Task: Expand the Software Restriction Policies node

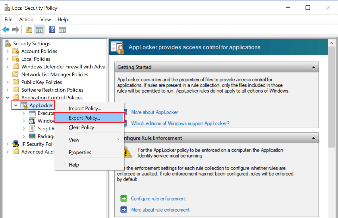Action: click(x=7, y=90)
